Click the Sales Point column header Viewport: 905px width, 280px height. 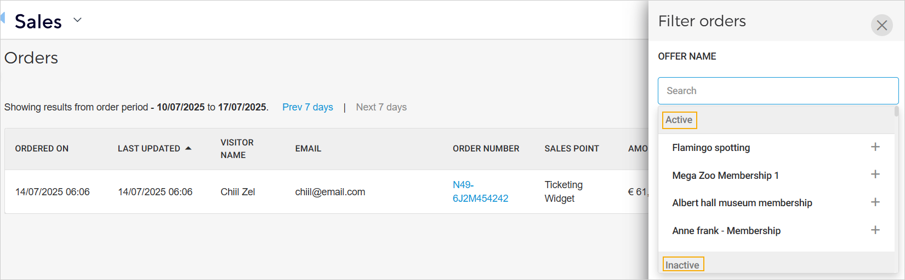point(571,149)
